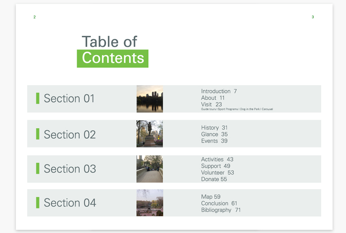346x233 pixels.
Task: Click the page number 3 in the corner
Action: click(x=313, y=17)
